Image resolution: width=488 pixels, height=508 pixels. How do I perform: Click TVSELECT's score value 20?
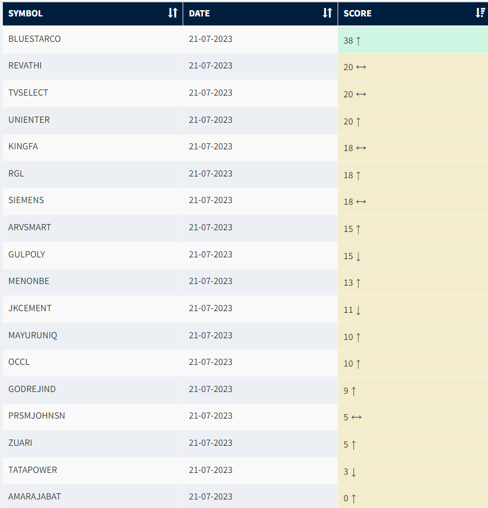(348, 94)
